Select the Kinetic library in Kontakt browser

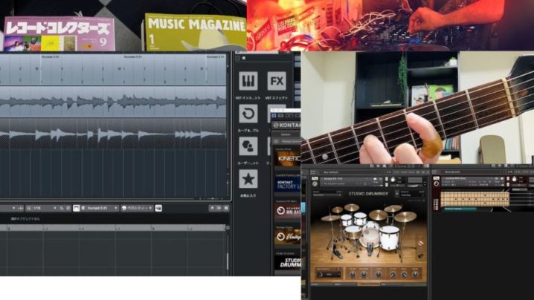[287, 157]
